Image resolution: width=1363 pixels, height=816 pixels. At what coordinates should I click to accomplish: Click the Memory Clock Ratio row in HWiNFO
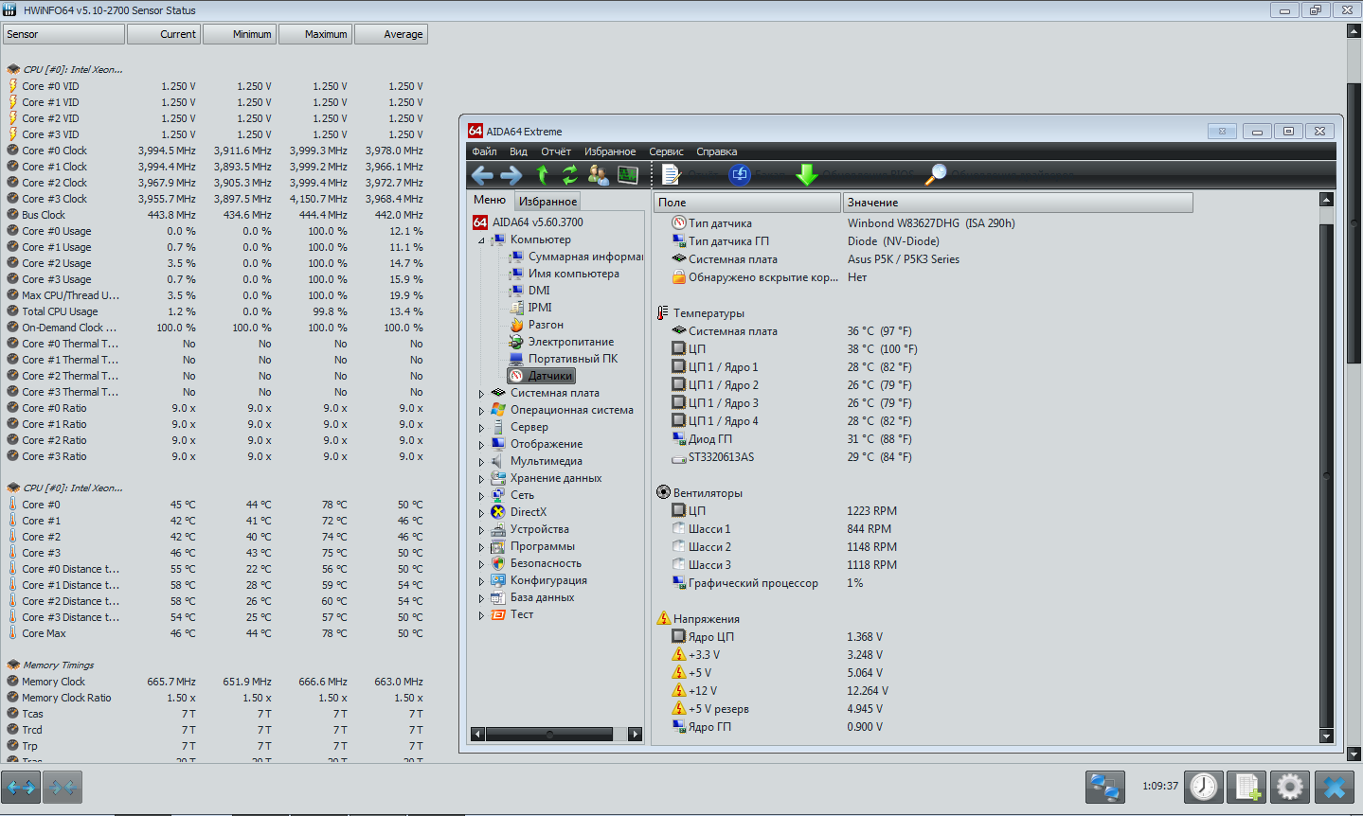point(215,698)
